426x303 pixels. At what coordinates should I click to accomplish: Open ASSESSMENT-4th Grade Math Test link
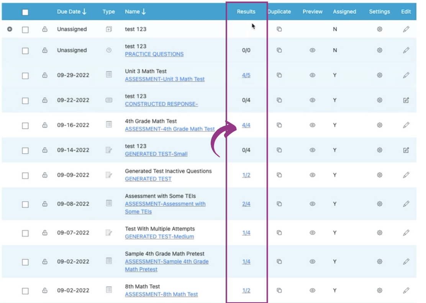click(170, 129)
